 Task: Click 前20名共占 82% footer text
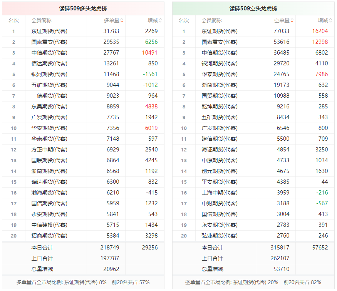(x=302, y=283)
